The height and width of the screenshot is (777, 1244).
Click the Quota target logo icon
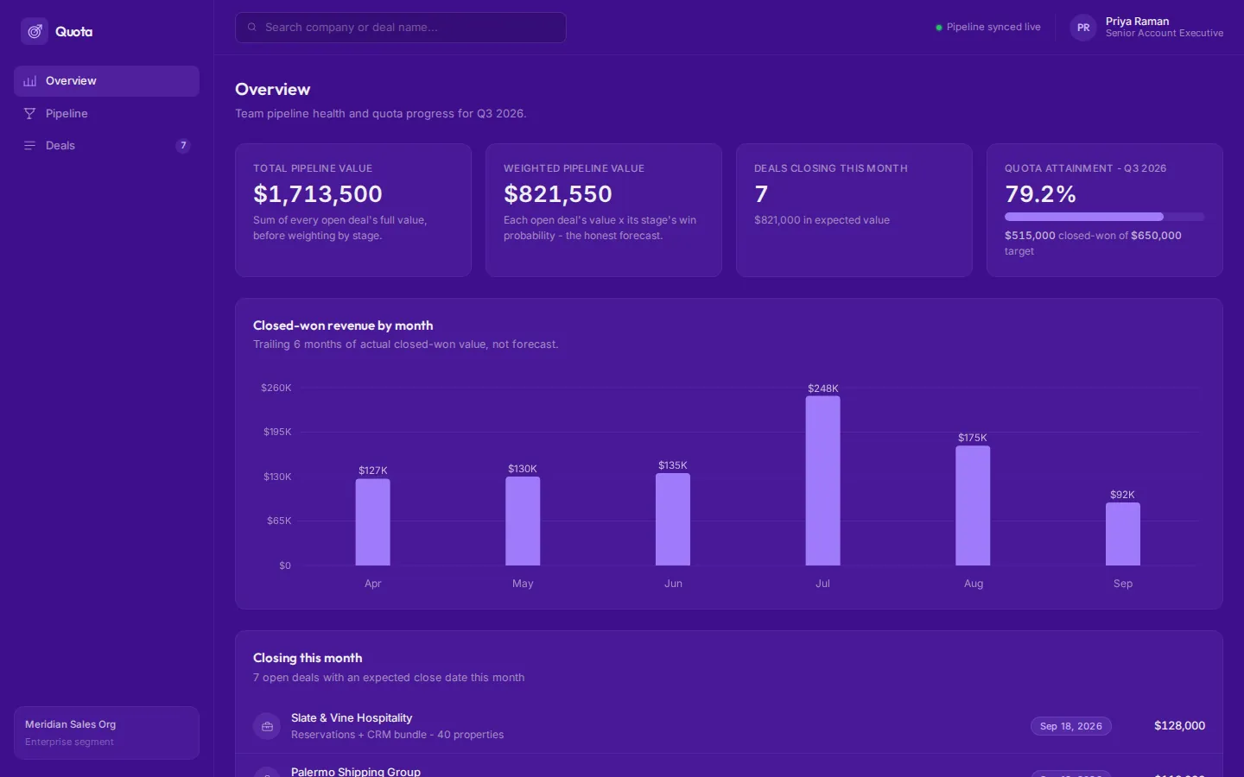35,31
